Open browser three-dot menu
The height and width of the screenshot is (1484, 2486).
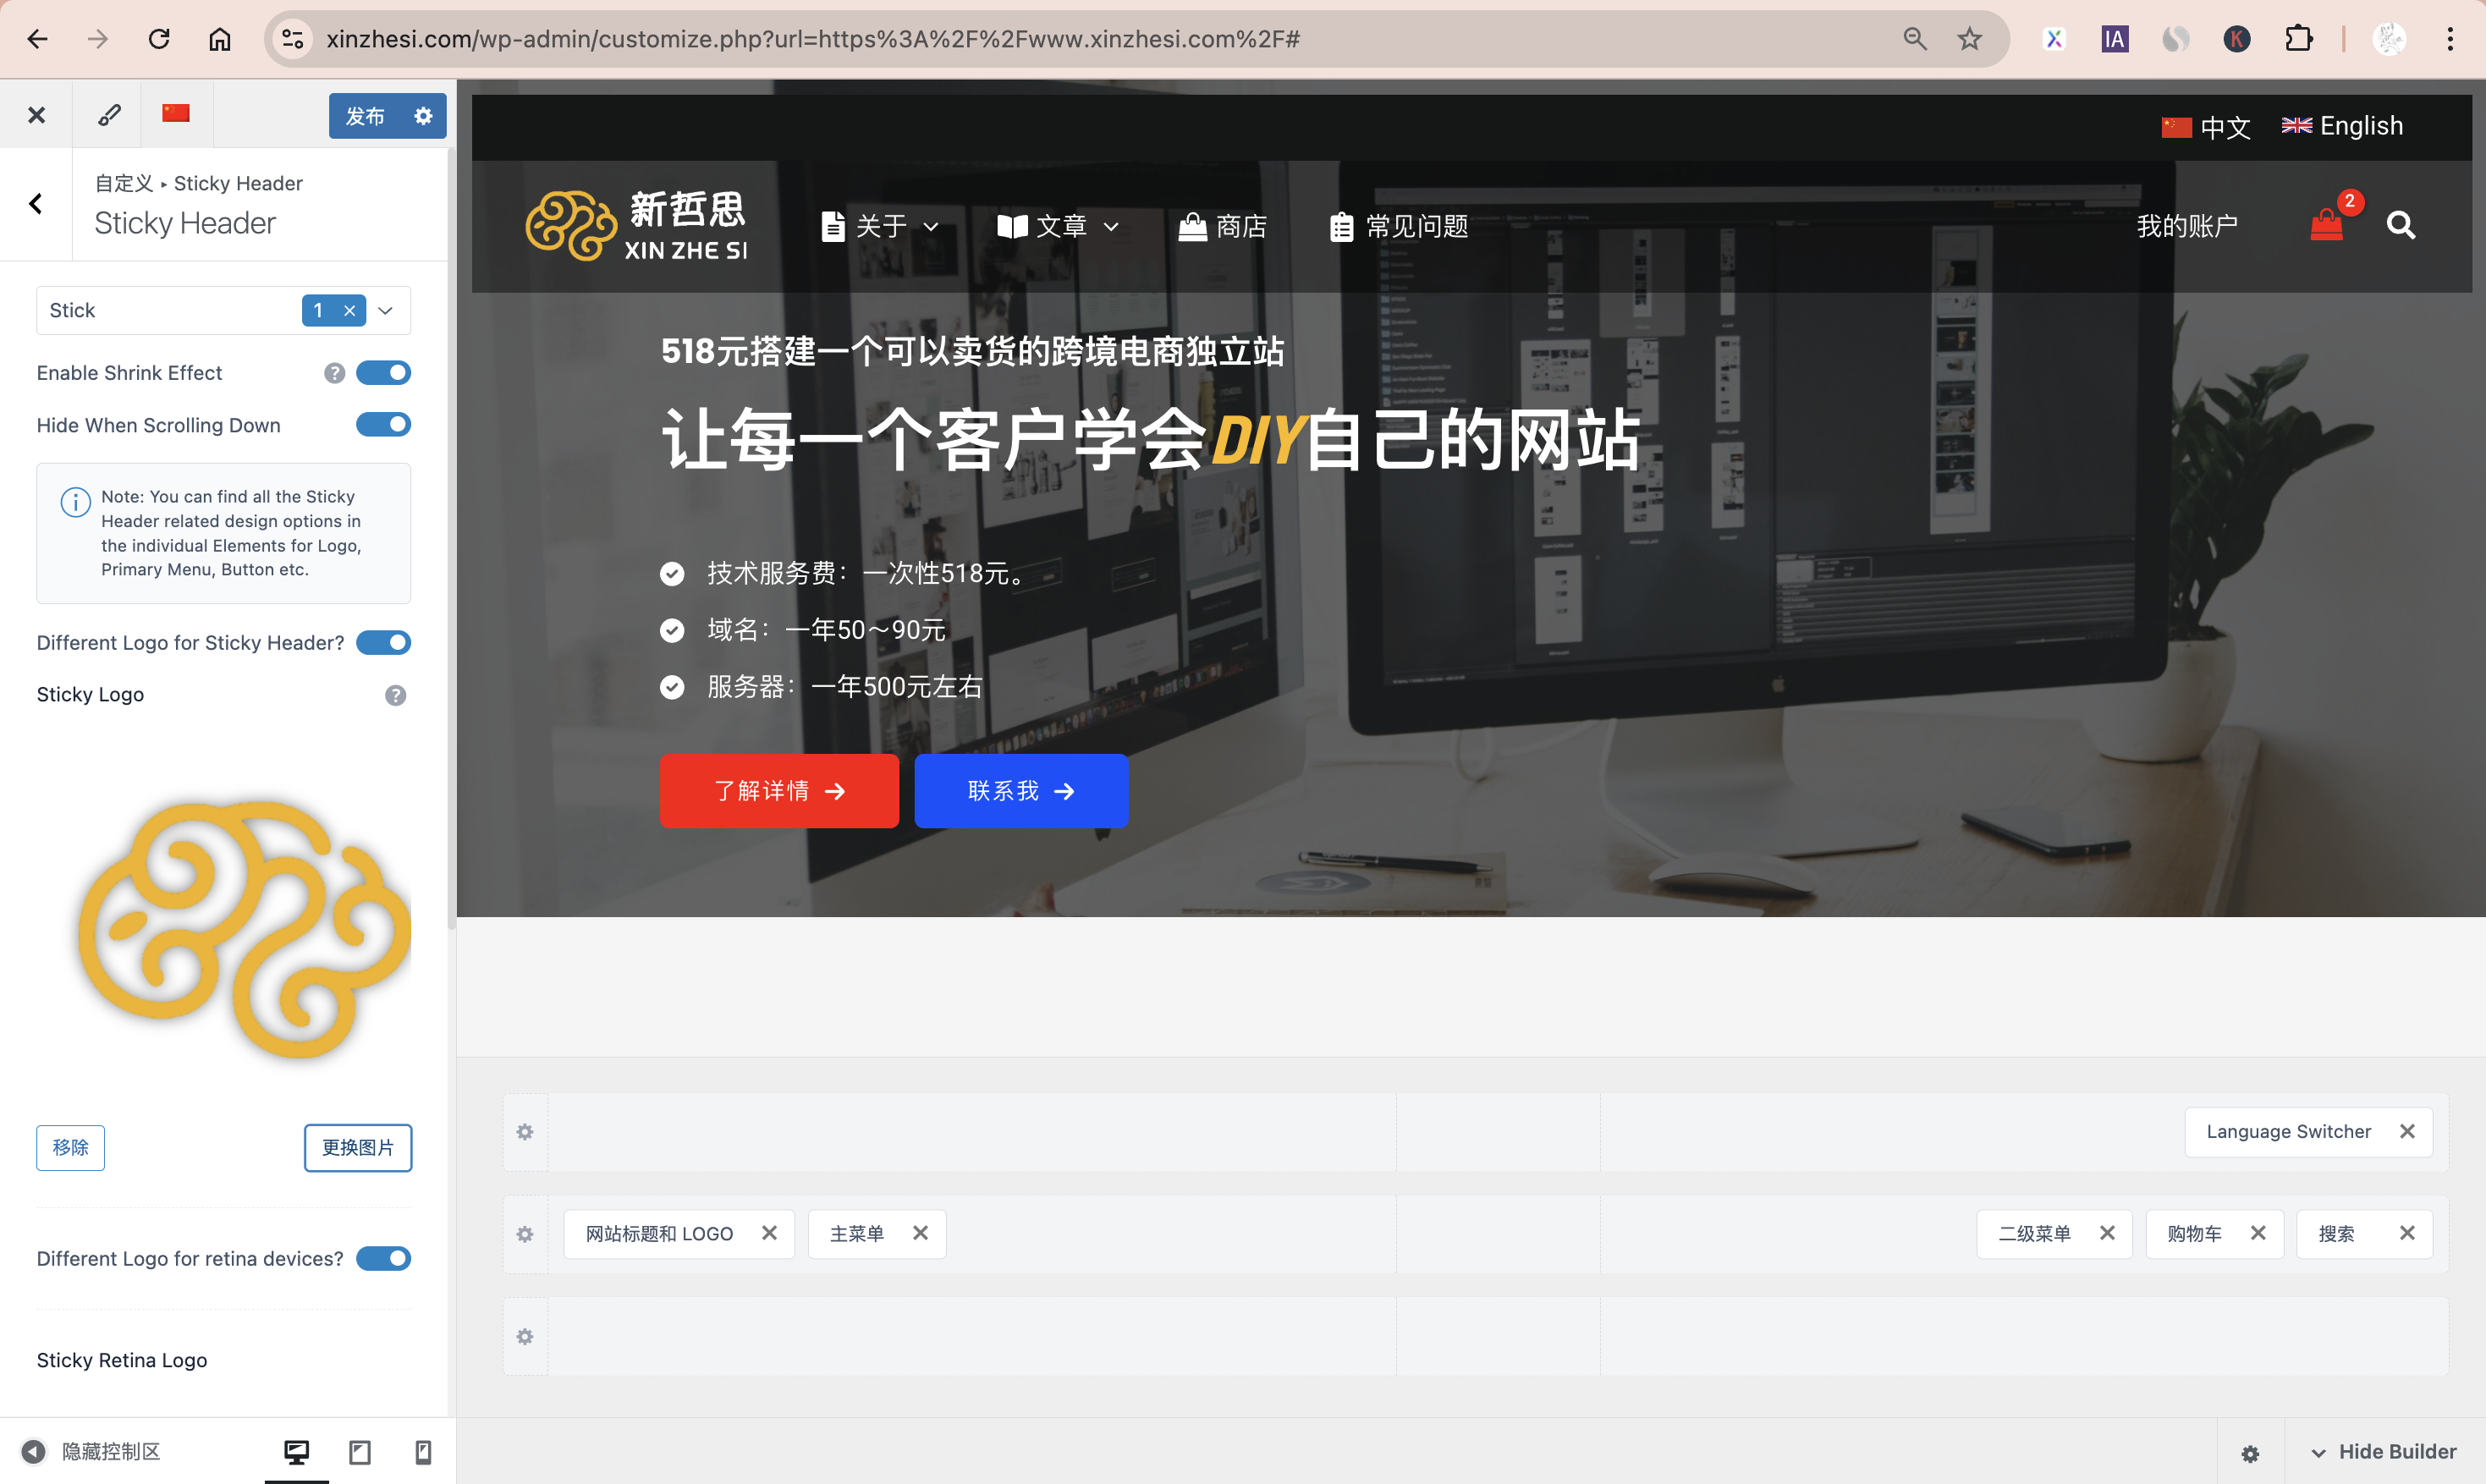2450,39
